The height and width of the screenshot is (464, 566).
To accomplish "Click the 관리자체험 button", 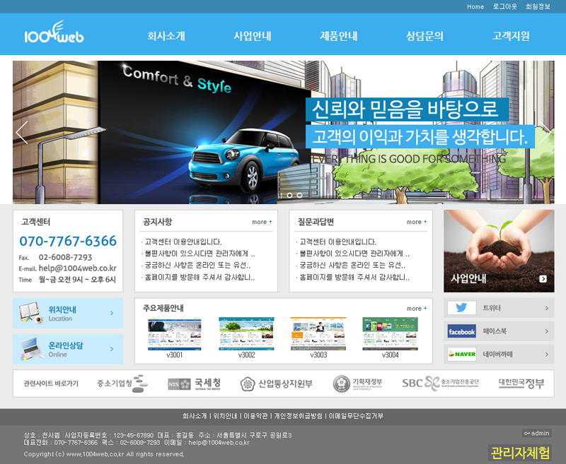I will 520,453.
